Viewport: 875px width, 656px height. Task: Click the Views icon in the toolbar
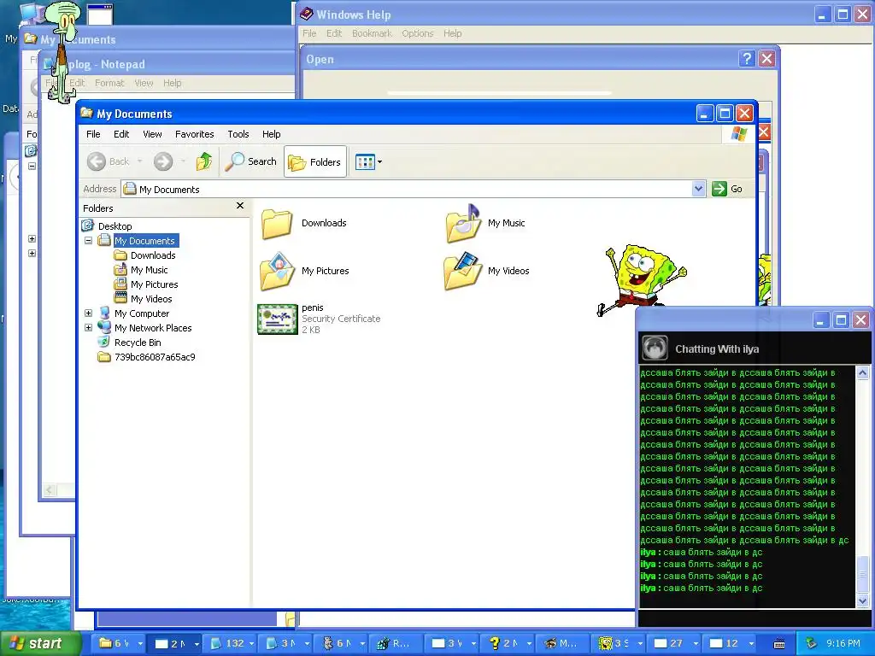tap(365, 161)
